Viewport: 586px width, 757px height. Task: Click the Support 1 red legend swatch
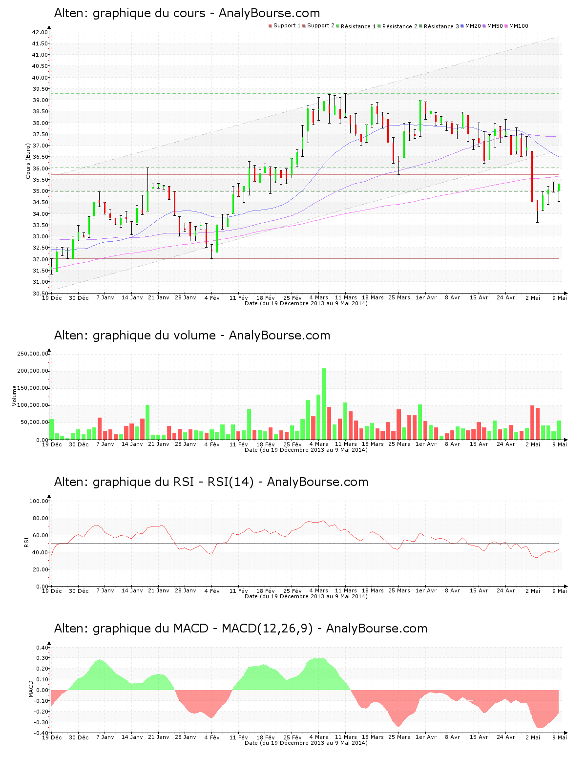pos(270,26)
